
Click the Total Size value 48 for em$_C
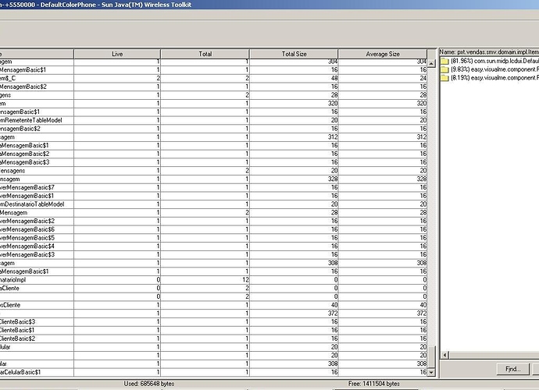pos(334,78)
